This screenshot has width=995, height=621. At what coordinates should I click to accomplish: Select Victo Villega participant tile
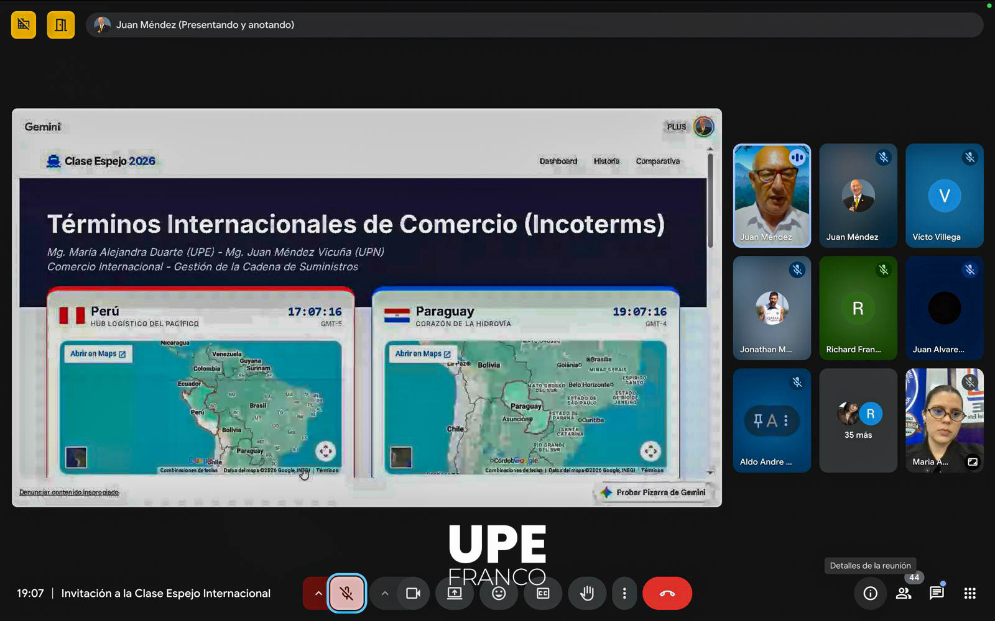[x=945, y=196]
